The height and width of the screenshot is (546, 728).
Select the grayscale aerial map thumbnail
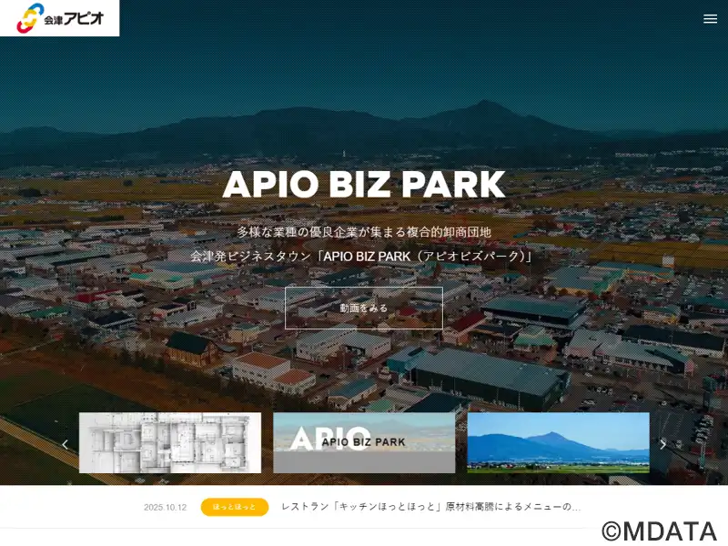[x=170, y=443]
